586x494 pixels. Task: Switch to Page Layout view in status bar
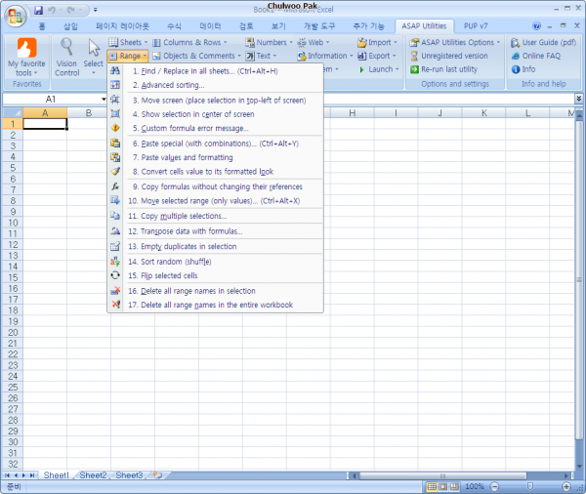pos(443,486)
